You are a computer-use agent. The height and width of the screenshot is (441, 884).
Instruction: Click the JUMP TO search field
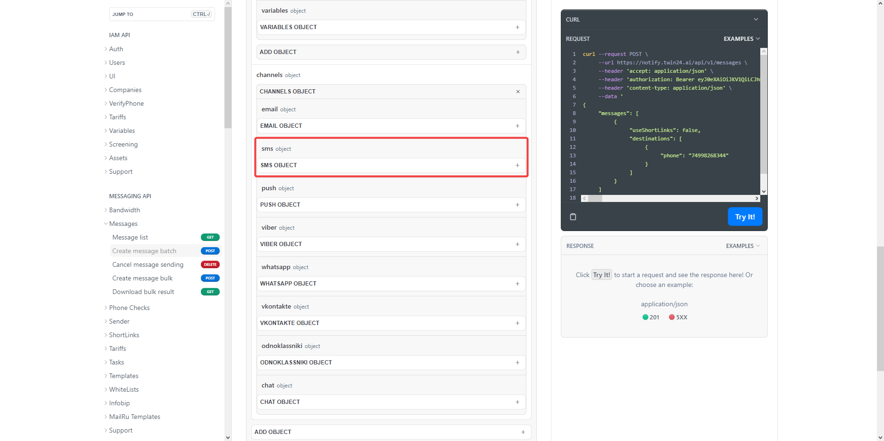point(162,14)
